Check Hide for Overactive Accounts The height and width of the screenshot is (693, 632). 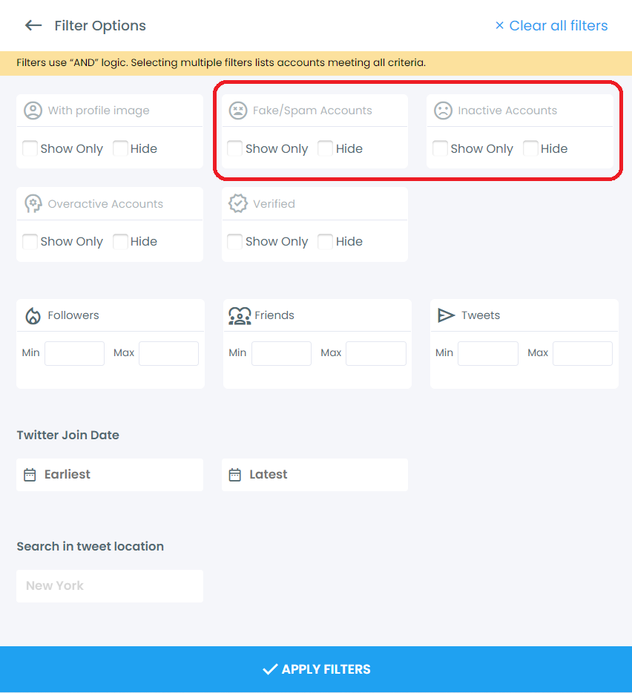pyautogui.click(x=120, y=241)
